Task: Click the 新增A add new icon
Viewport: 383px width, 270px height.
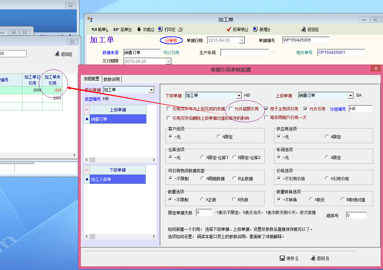Action: [256, 29]
